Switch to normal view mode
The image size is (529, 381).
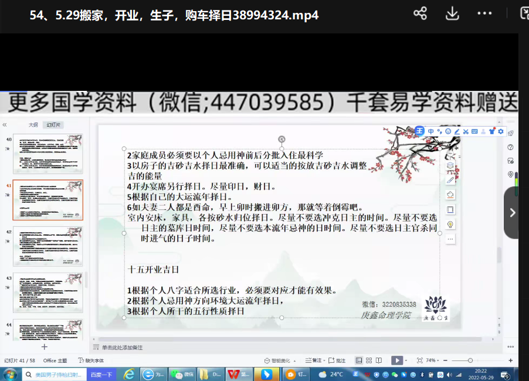359,360
